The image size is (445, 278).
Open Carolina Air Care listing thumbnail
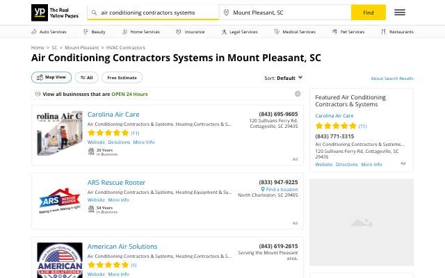(x=60, y=133)
